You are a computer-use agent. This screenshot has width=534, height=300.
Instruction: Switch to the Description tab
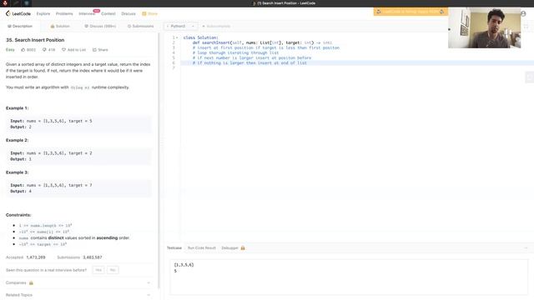click(x=20, y=26)
